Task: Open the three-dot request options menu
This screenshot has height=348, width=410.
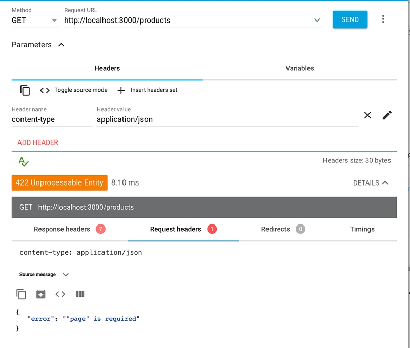Action: tap(383, 19)
